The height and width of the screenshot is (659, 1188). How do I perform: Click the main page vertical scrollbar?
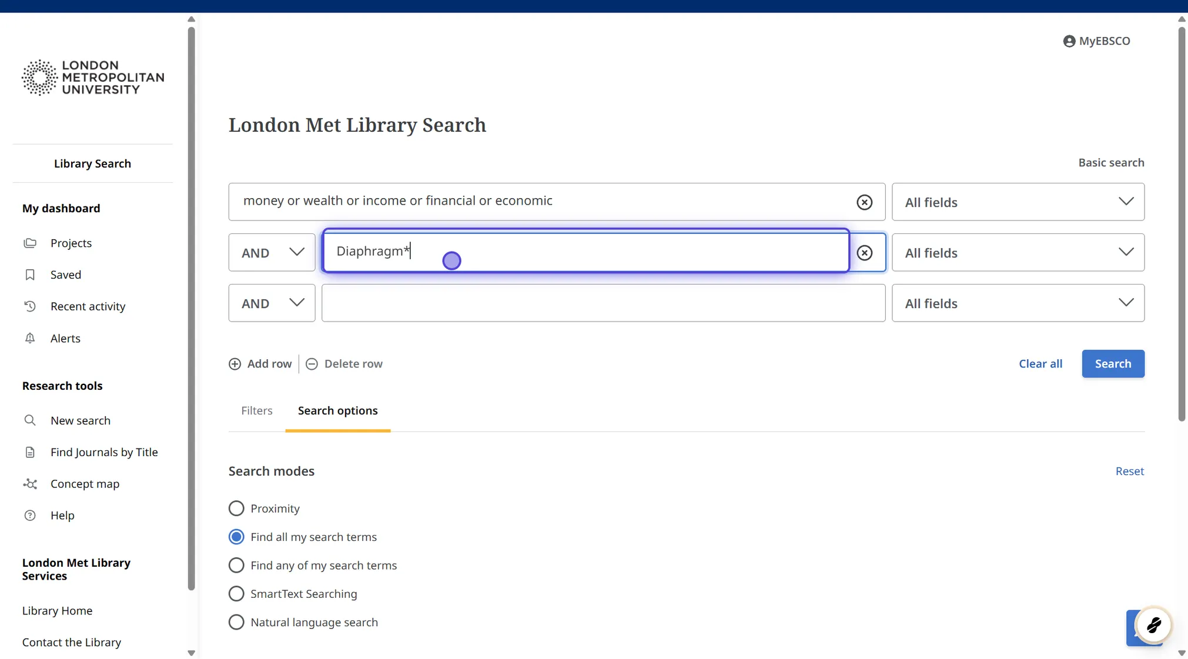click(x=1182, y=223)
